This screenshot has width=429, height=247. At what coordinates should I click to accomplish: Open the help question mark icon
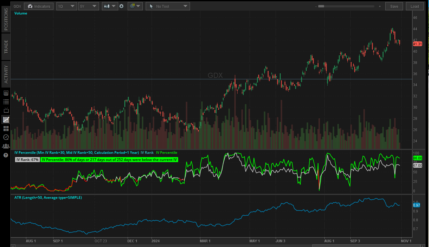pyautogui.click(x=6, y=155)
